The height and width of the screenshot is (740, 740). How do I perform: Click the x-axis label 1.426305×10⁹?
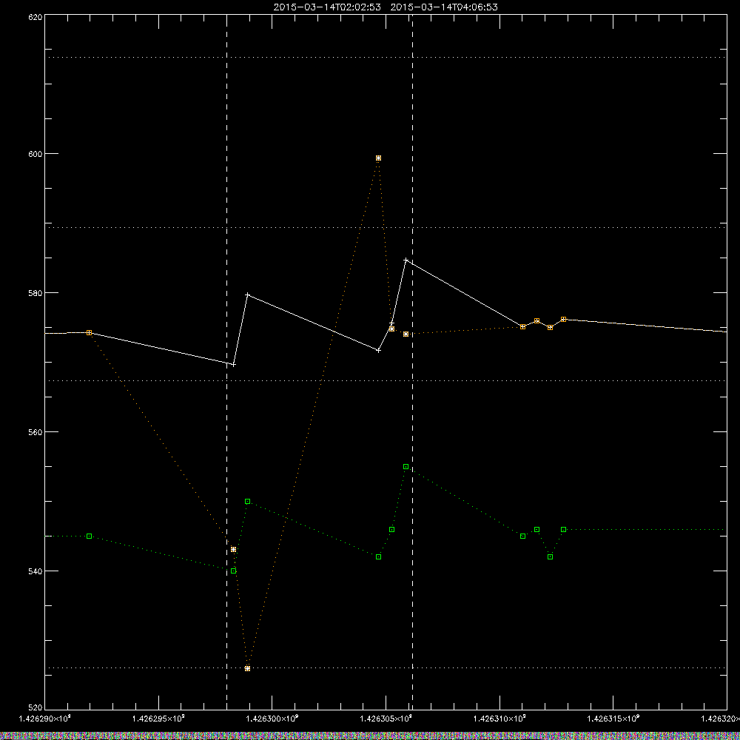point(386,719)
